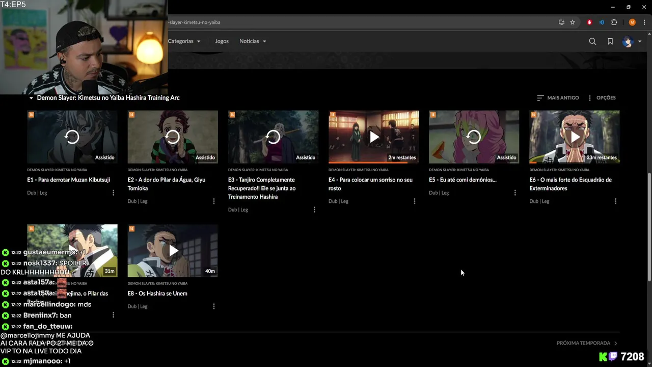The height and width of the screenshot is (367, 652).
Task: Open the blue sound waves extension icon
Action: (x=602, y=22)
